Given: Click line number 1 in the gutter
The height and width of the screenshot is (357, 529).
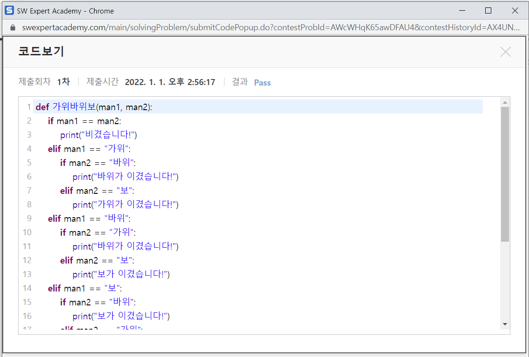Looking at the screenshot, I should tap(29, 107).
